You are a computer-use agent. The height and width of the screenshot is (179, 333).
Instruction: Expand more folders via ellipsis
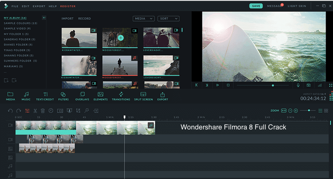5,72
